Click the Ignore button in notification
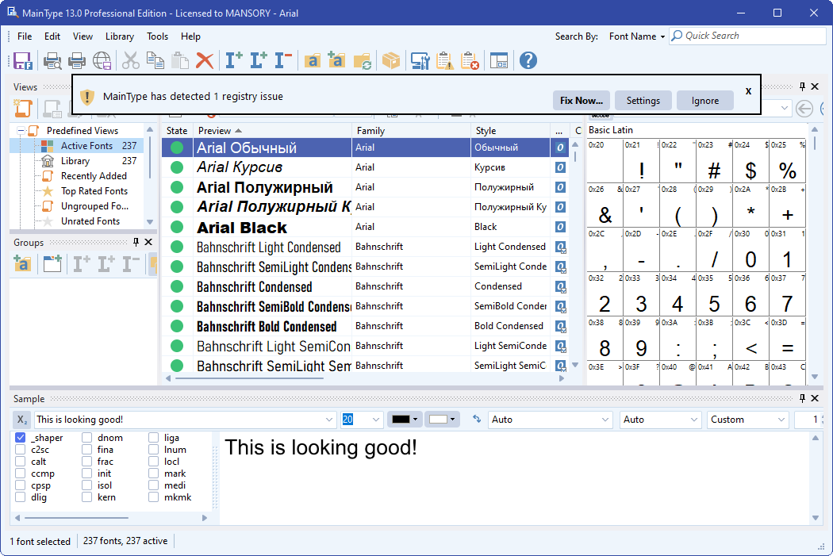 tap(705, 101)
